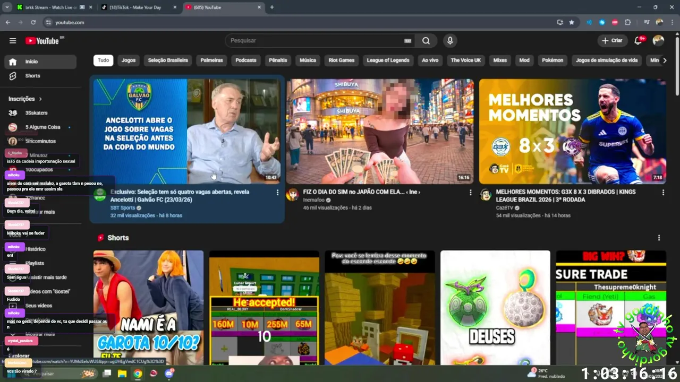
Task: Select the Podcasts chip
Action: click(246, 60)
